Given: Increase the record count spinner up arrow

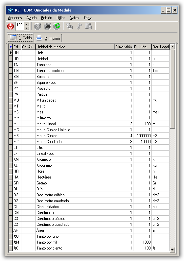Looking at the screenshot, I should click(x=27, y=24).
